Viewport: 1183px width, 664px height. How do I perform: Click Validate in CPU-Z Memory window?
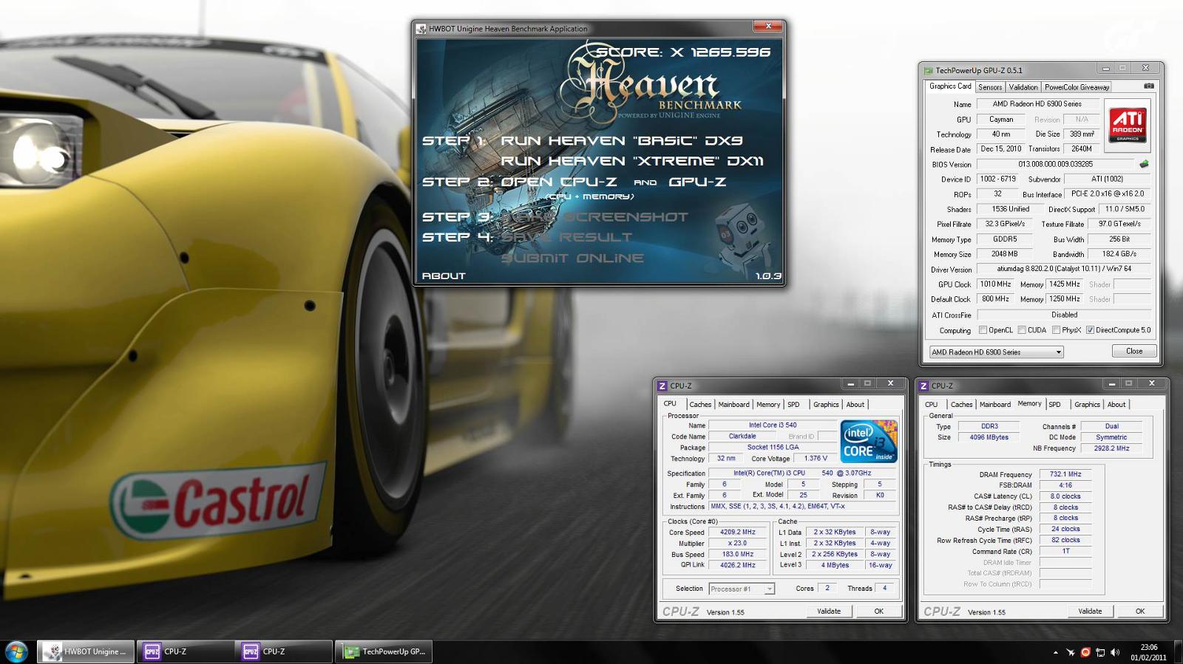[1090, 612]
